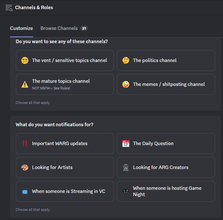223x220 pixels.
Task: Click the thinking face emoji icon
Action: 126,60
